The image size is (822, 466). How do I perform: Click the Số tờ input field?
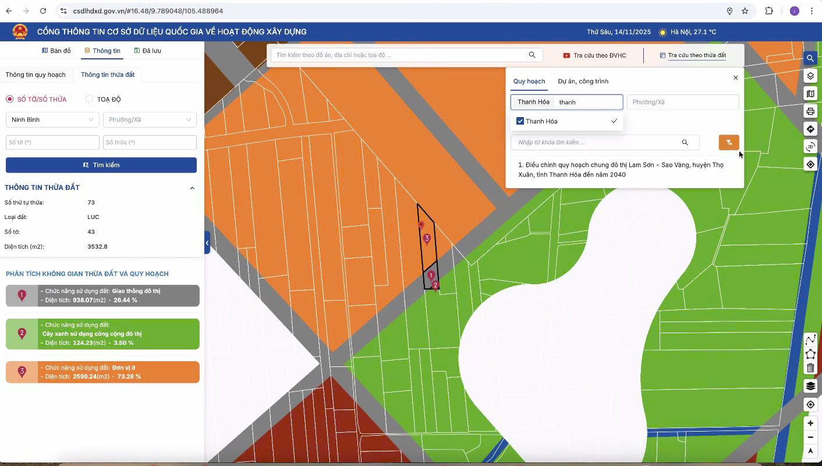coord(52,143)
